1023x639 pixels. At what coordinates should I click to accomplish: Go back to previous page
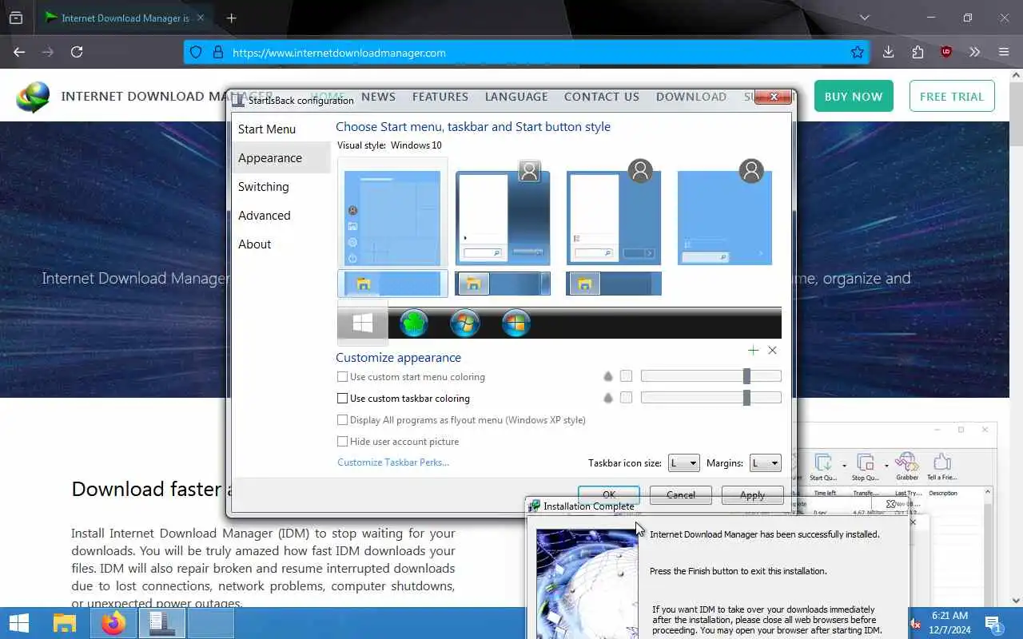point(19,52)
